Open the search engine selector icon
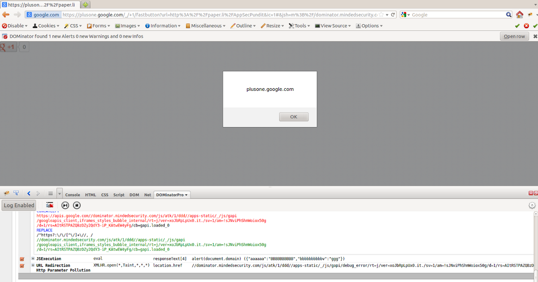The height and width of the screenshot is (282, 538). point(405,15)
